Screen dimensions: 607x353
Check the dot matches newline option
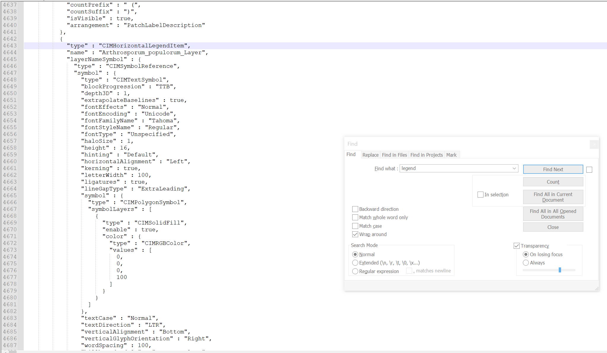(409, 271)
